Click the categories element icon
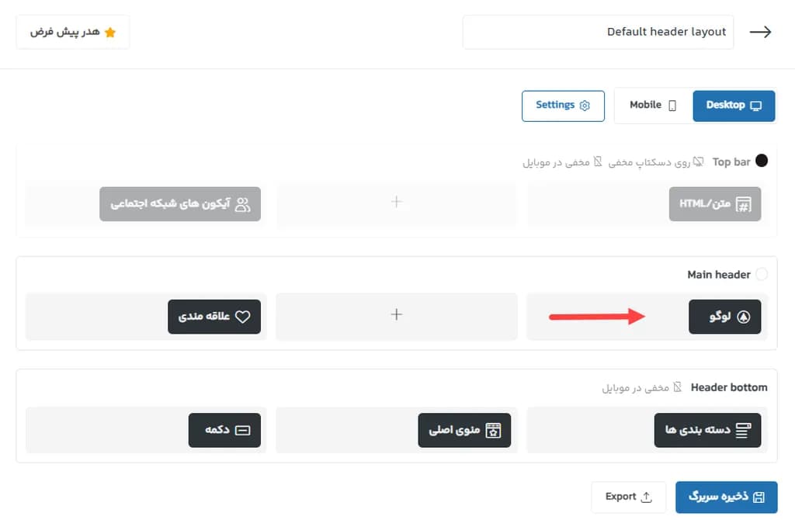The height and width of the screenshot is (520, 795). (743, 431)
